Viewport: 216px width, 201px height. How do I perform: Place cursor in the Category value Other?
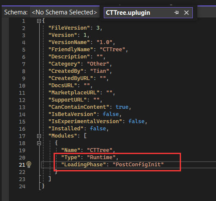tap(98, 64)
